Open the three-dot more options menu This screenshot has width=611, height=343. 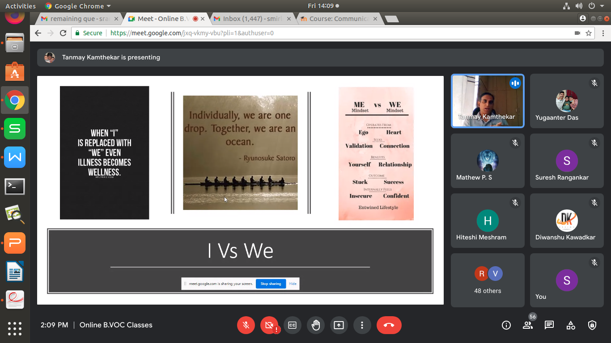point(362,325)
